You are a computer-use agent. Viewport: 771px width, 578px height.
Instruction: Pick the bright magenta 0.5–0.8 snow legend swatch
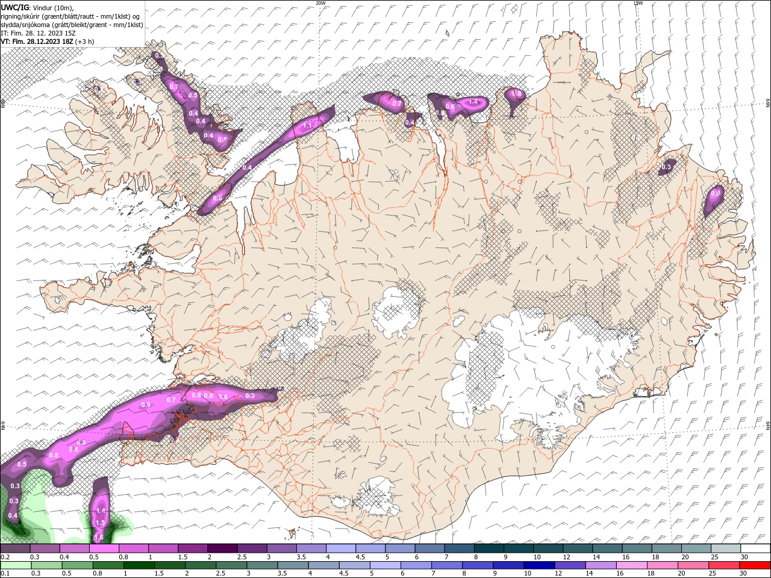(x=104, y=548)
